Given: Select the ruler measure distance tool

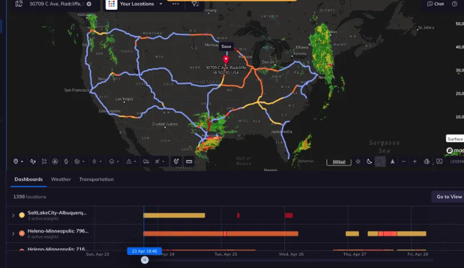Looking at the screenshot, I should pos(189,161).
